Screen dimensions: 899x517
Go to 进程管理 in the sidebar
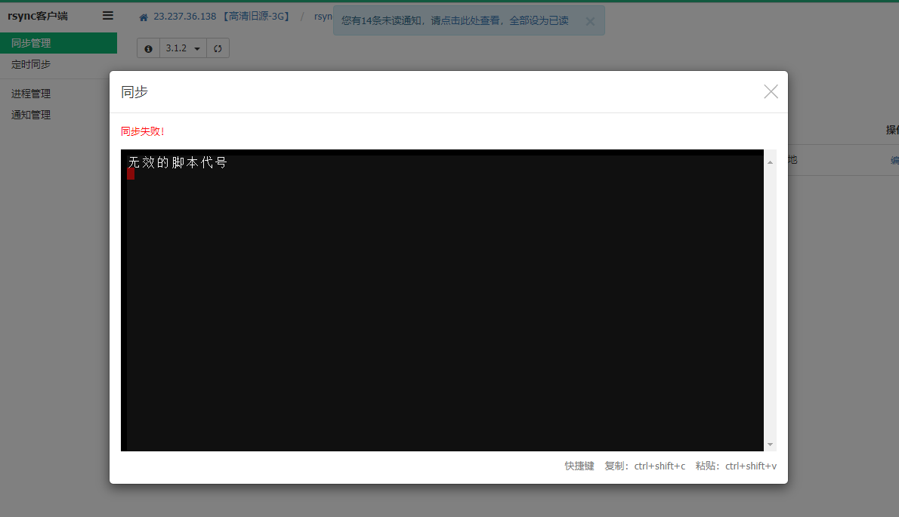click(x=32, y=94)
